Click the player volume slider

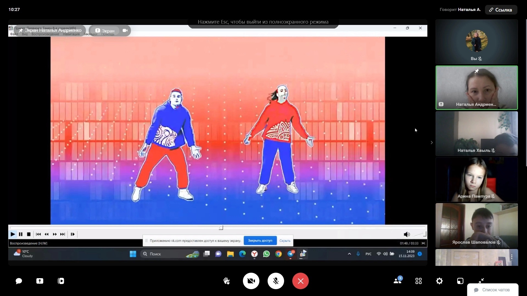[420, 234]
